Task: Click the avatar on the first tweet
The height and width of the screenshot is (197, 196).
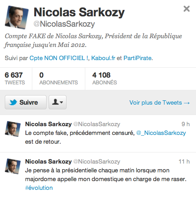Action: pyautogui.click(x=13, y=129)
